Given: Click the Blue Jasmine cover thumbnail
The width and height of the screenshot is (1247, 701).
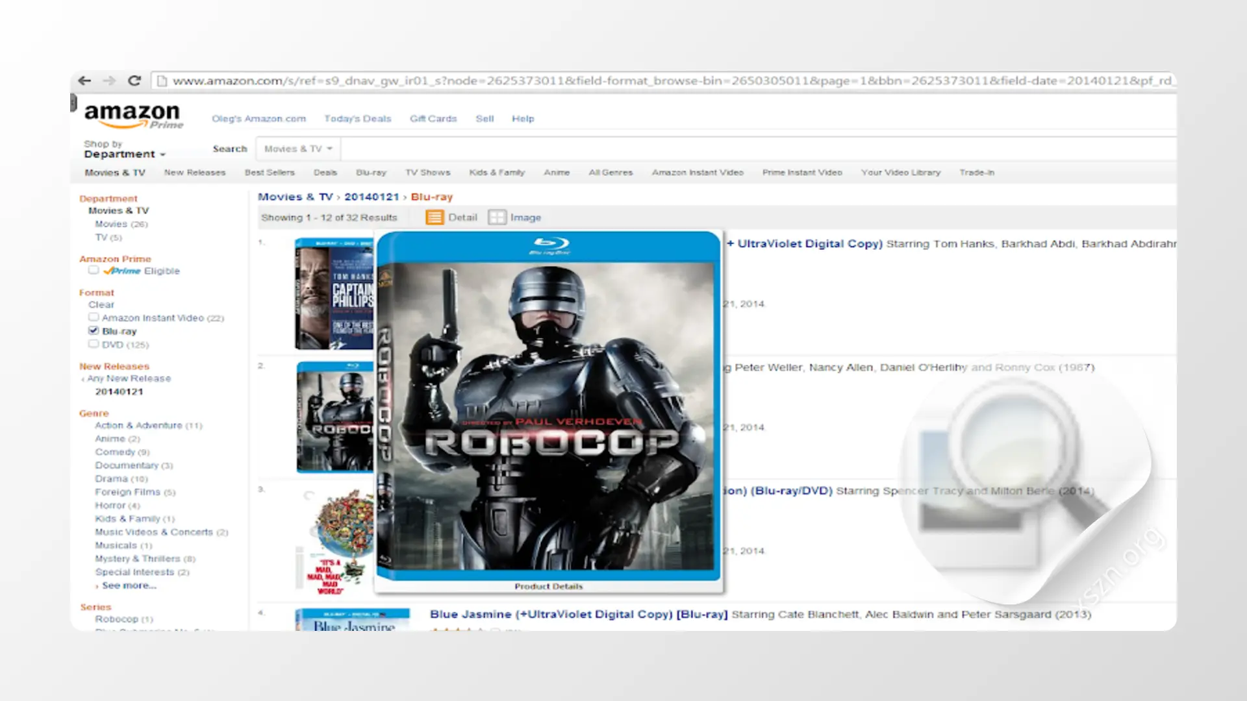Looking at the screenshot, I should point(353,619).
